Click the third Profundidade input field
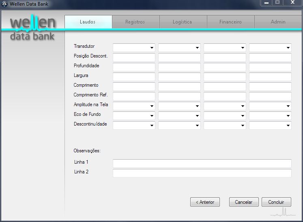This screenshot has width=303, height=222. (225, 67)
